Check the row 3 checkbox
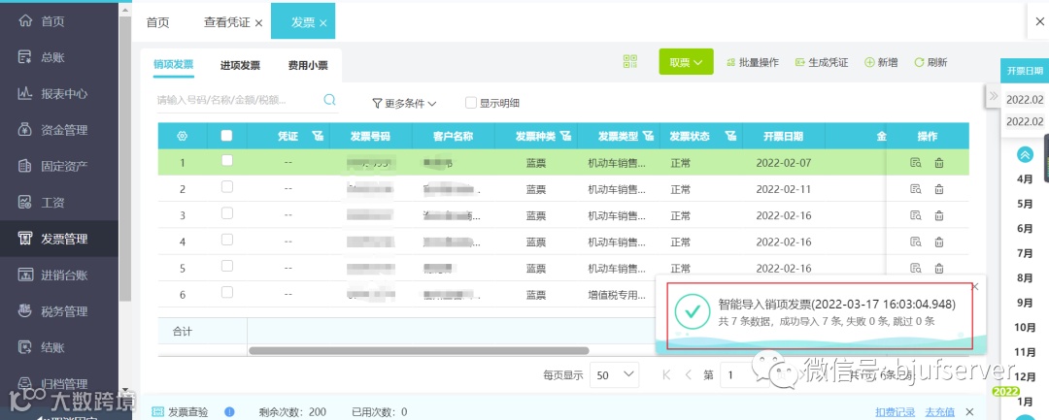The image size is (1049, 420). click(226, 213)
